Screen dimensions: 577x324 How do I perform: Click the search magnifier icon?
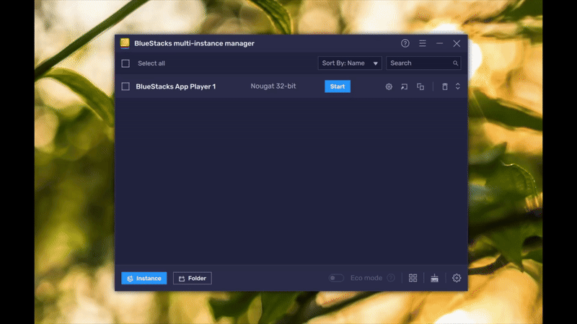456,63
